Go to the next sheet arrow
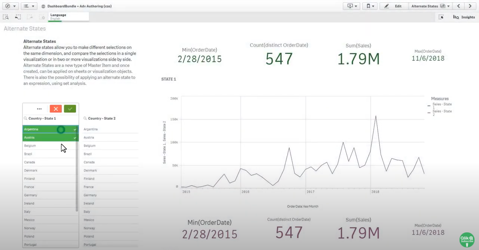 click(470, 6)
